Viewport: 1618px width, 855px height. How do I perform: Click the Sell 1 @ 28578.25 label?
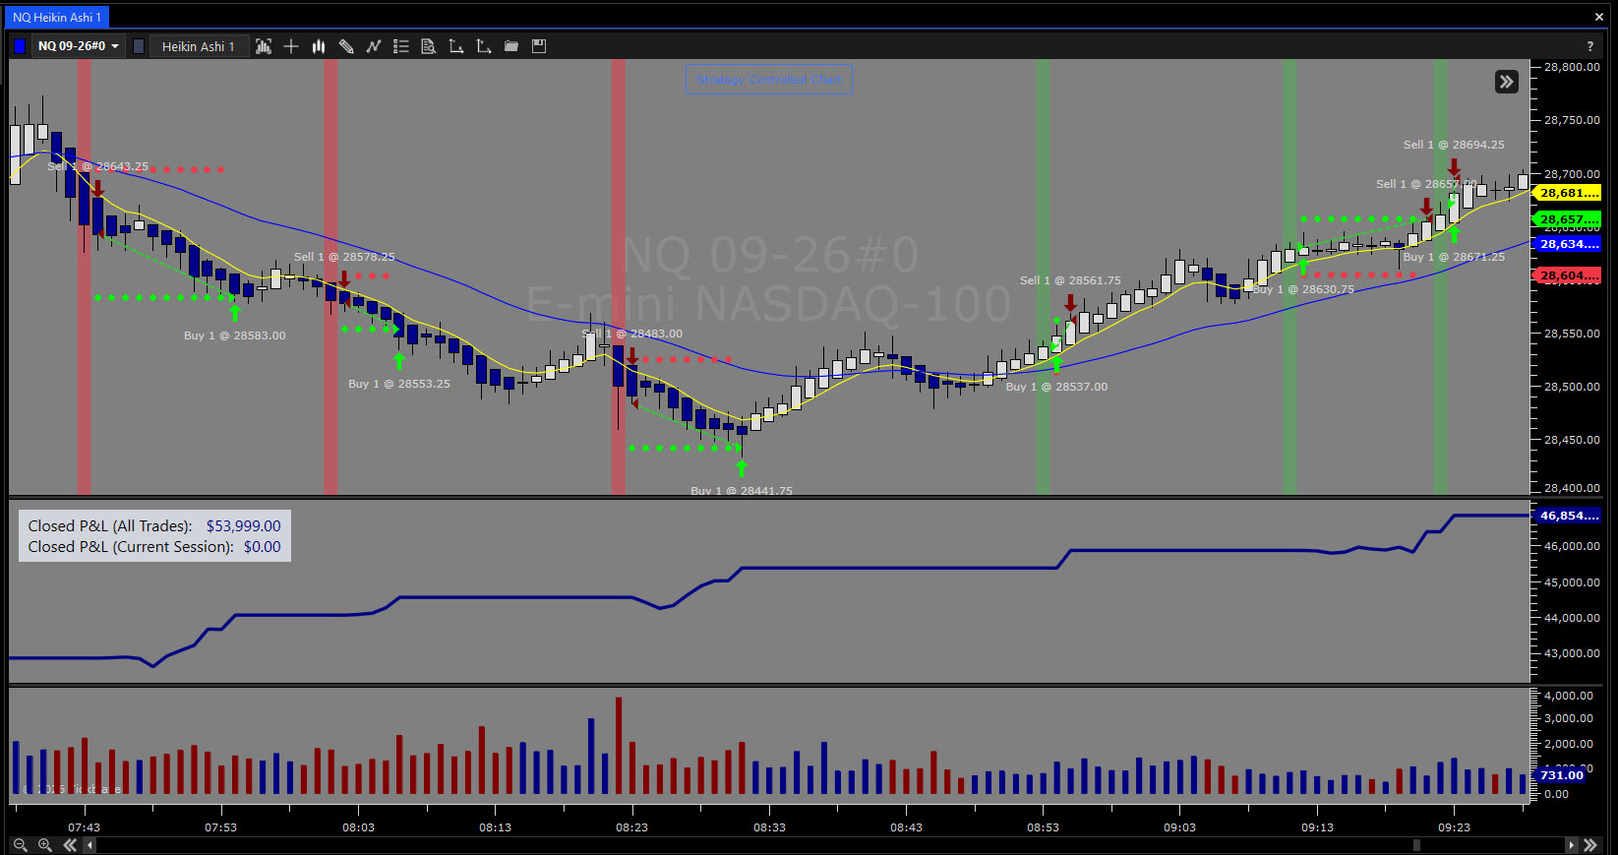(344, 257)
